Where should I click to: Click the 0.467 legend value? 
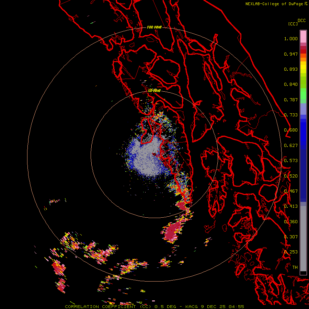pos(291,191)
